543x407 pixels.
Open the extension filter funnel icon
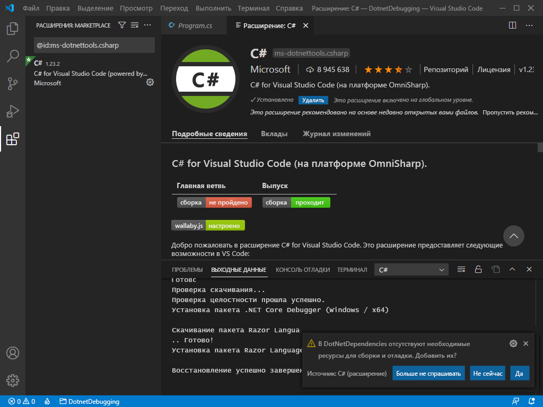tap(121, 25)
